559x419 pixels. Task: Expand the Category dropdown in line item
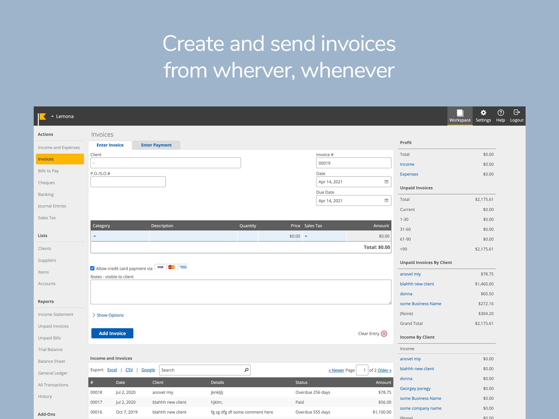[x=95, y=236]
